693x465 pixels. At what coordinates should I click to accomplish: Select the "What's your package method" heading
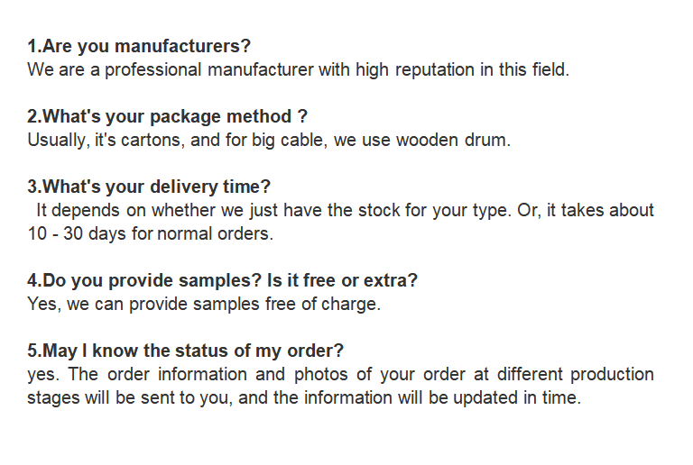(168, 116)
